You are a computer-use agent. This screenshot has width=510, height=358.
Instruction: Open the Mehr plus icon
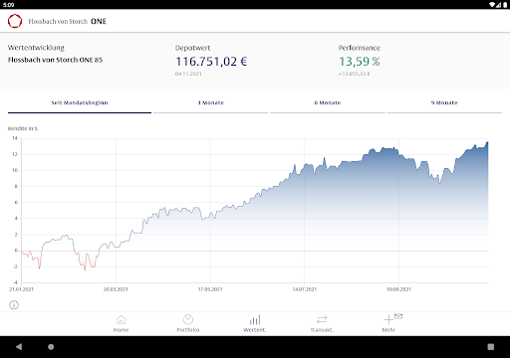[388, 320]
